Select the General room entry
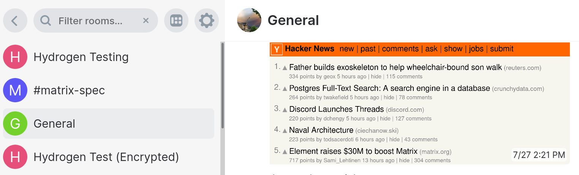 tap(109, 123)
